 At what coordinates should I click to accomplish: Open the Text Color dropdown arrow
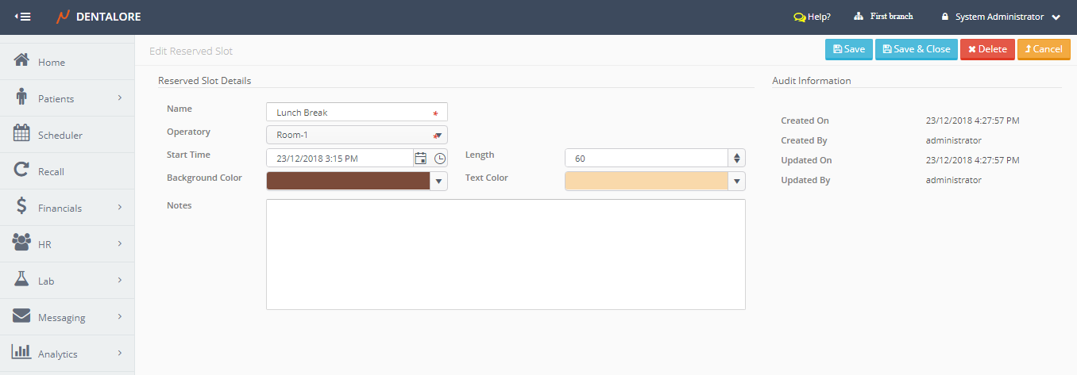click(x=737, y=182)
